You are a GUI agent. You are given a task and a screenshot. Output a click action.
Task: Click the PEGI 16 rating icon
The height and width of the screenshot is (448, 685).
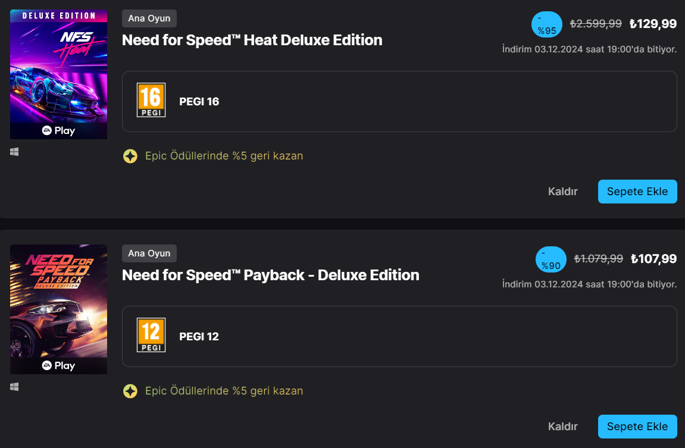(151, 100)
